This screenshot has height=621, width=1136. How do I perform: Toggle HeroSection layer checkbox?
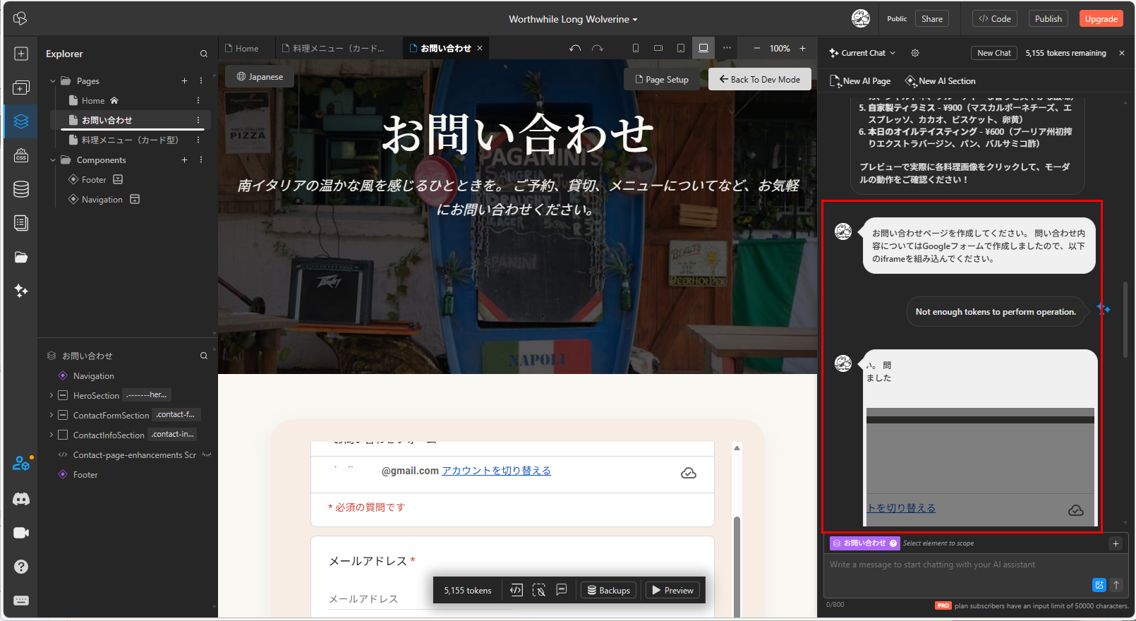[63, 395]
